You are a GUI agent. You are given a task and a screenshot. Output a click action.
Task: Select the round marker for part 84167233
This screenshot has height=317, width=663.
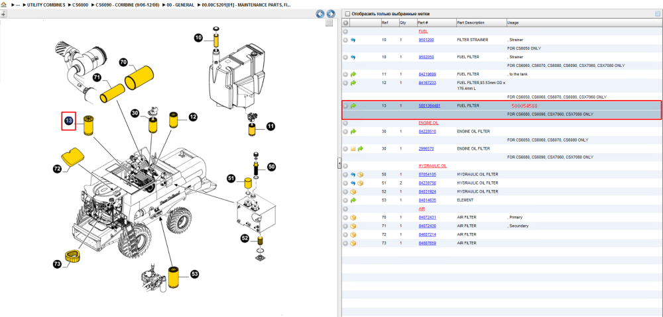point(345,83)
